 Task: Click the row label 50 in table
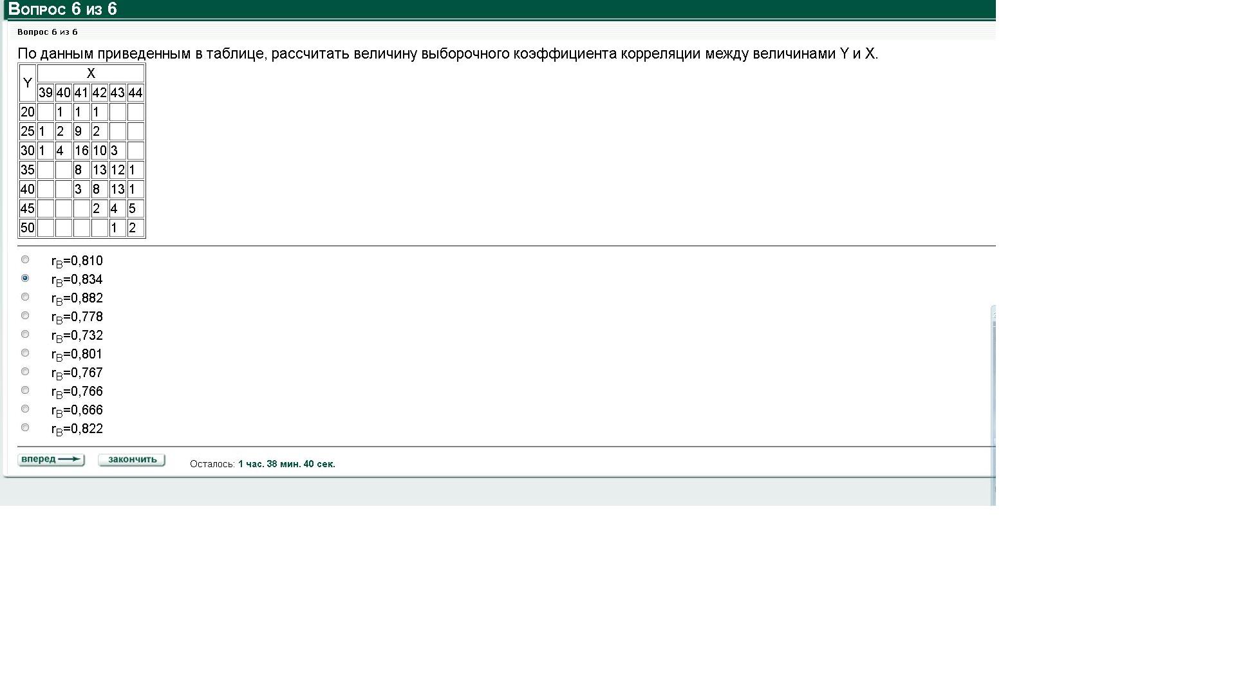(x=28, y=228)
